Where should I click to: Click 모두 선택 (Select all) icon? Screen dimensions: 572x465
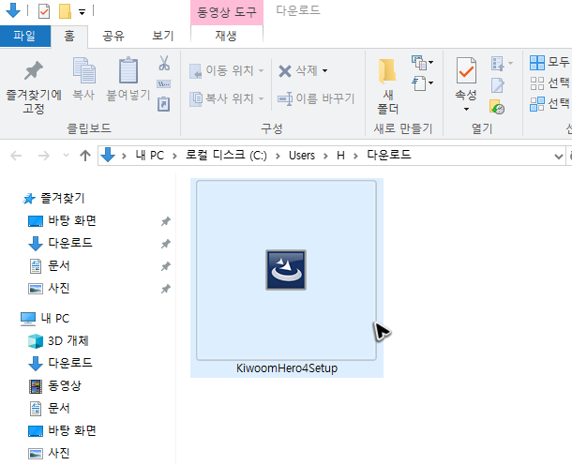[x=537, y=63]
